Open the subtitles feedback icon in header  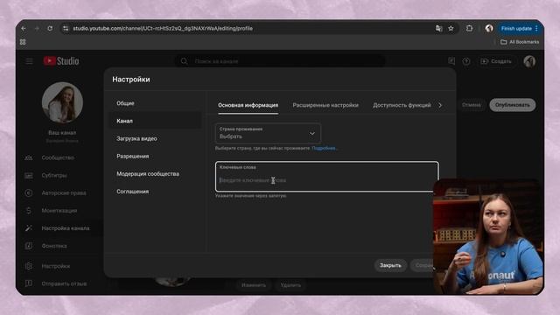pos(451,61)
